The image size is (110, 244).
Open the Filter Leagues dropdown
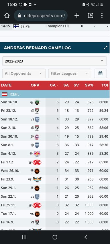pos(70,73)
